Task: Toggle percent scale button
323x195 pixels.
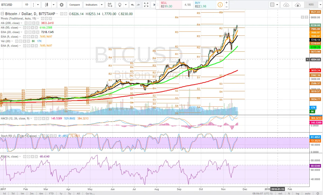Action: 289,193
